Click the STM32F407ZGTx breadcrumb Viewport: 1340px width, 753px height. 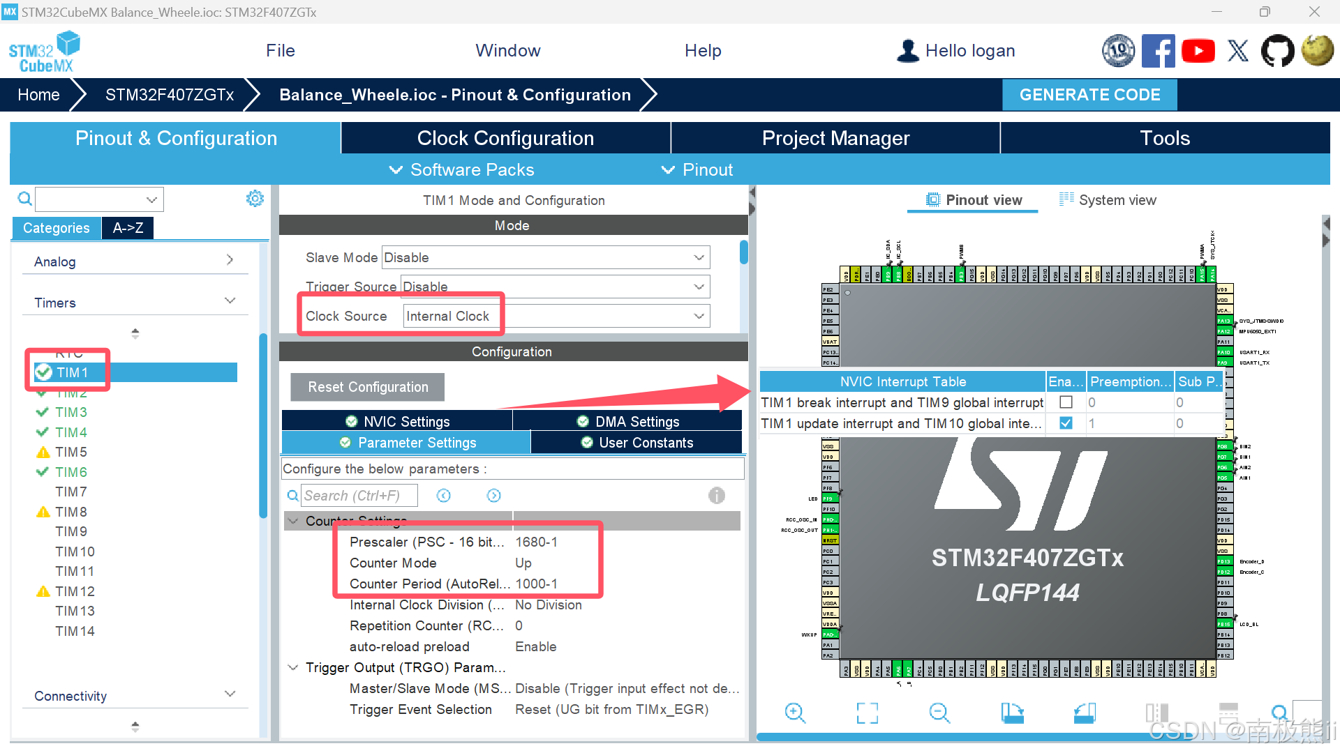[170, 95]
